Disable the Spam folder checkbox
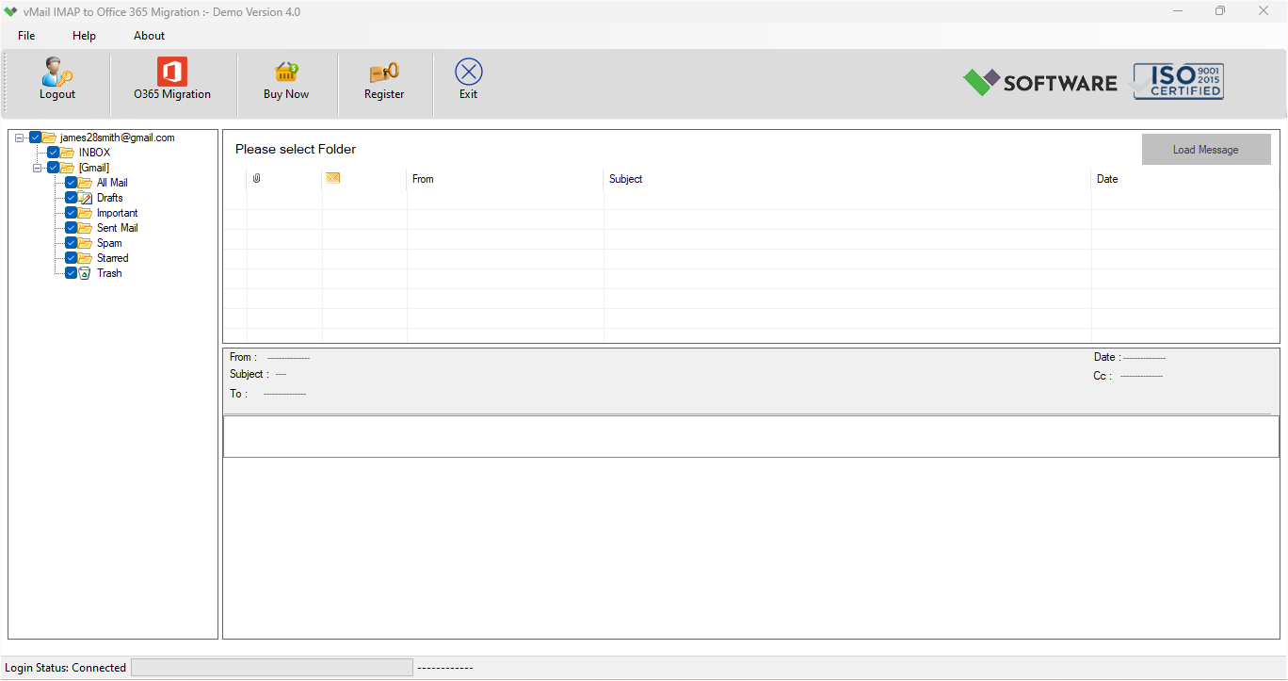This screenshot has width=1288, height=681. [x=72, y=243]
